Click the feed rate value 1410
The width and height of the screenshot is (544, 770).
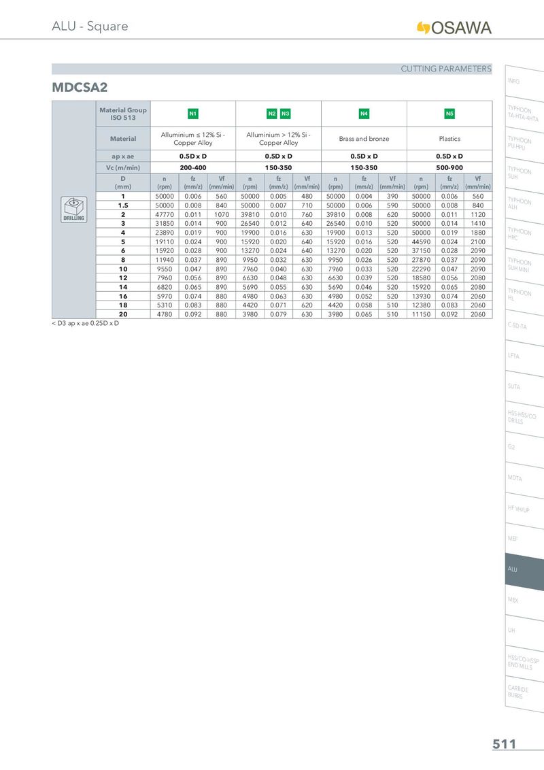(x=478, y=223)
